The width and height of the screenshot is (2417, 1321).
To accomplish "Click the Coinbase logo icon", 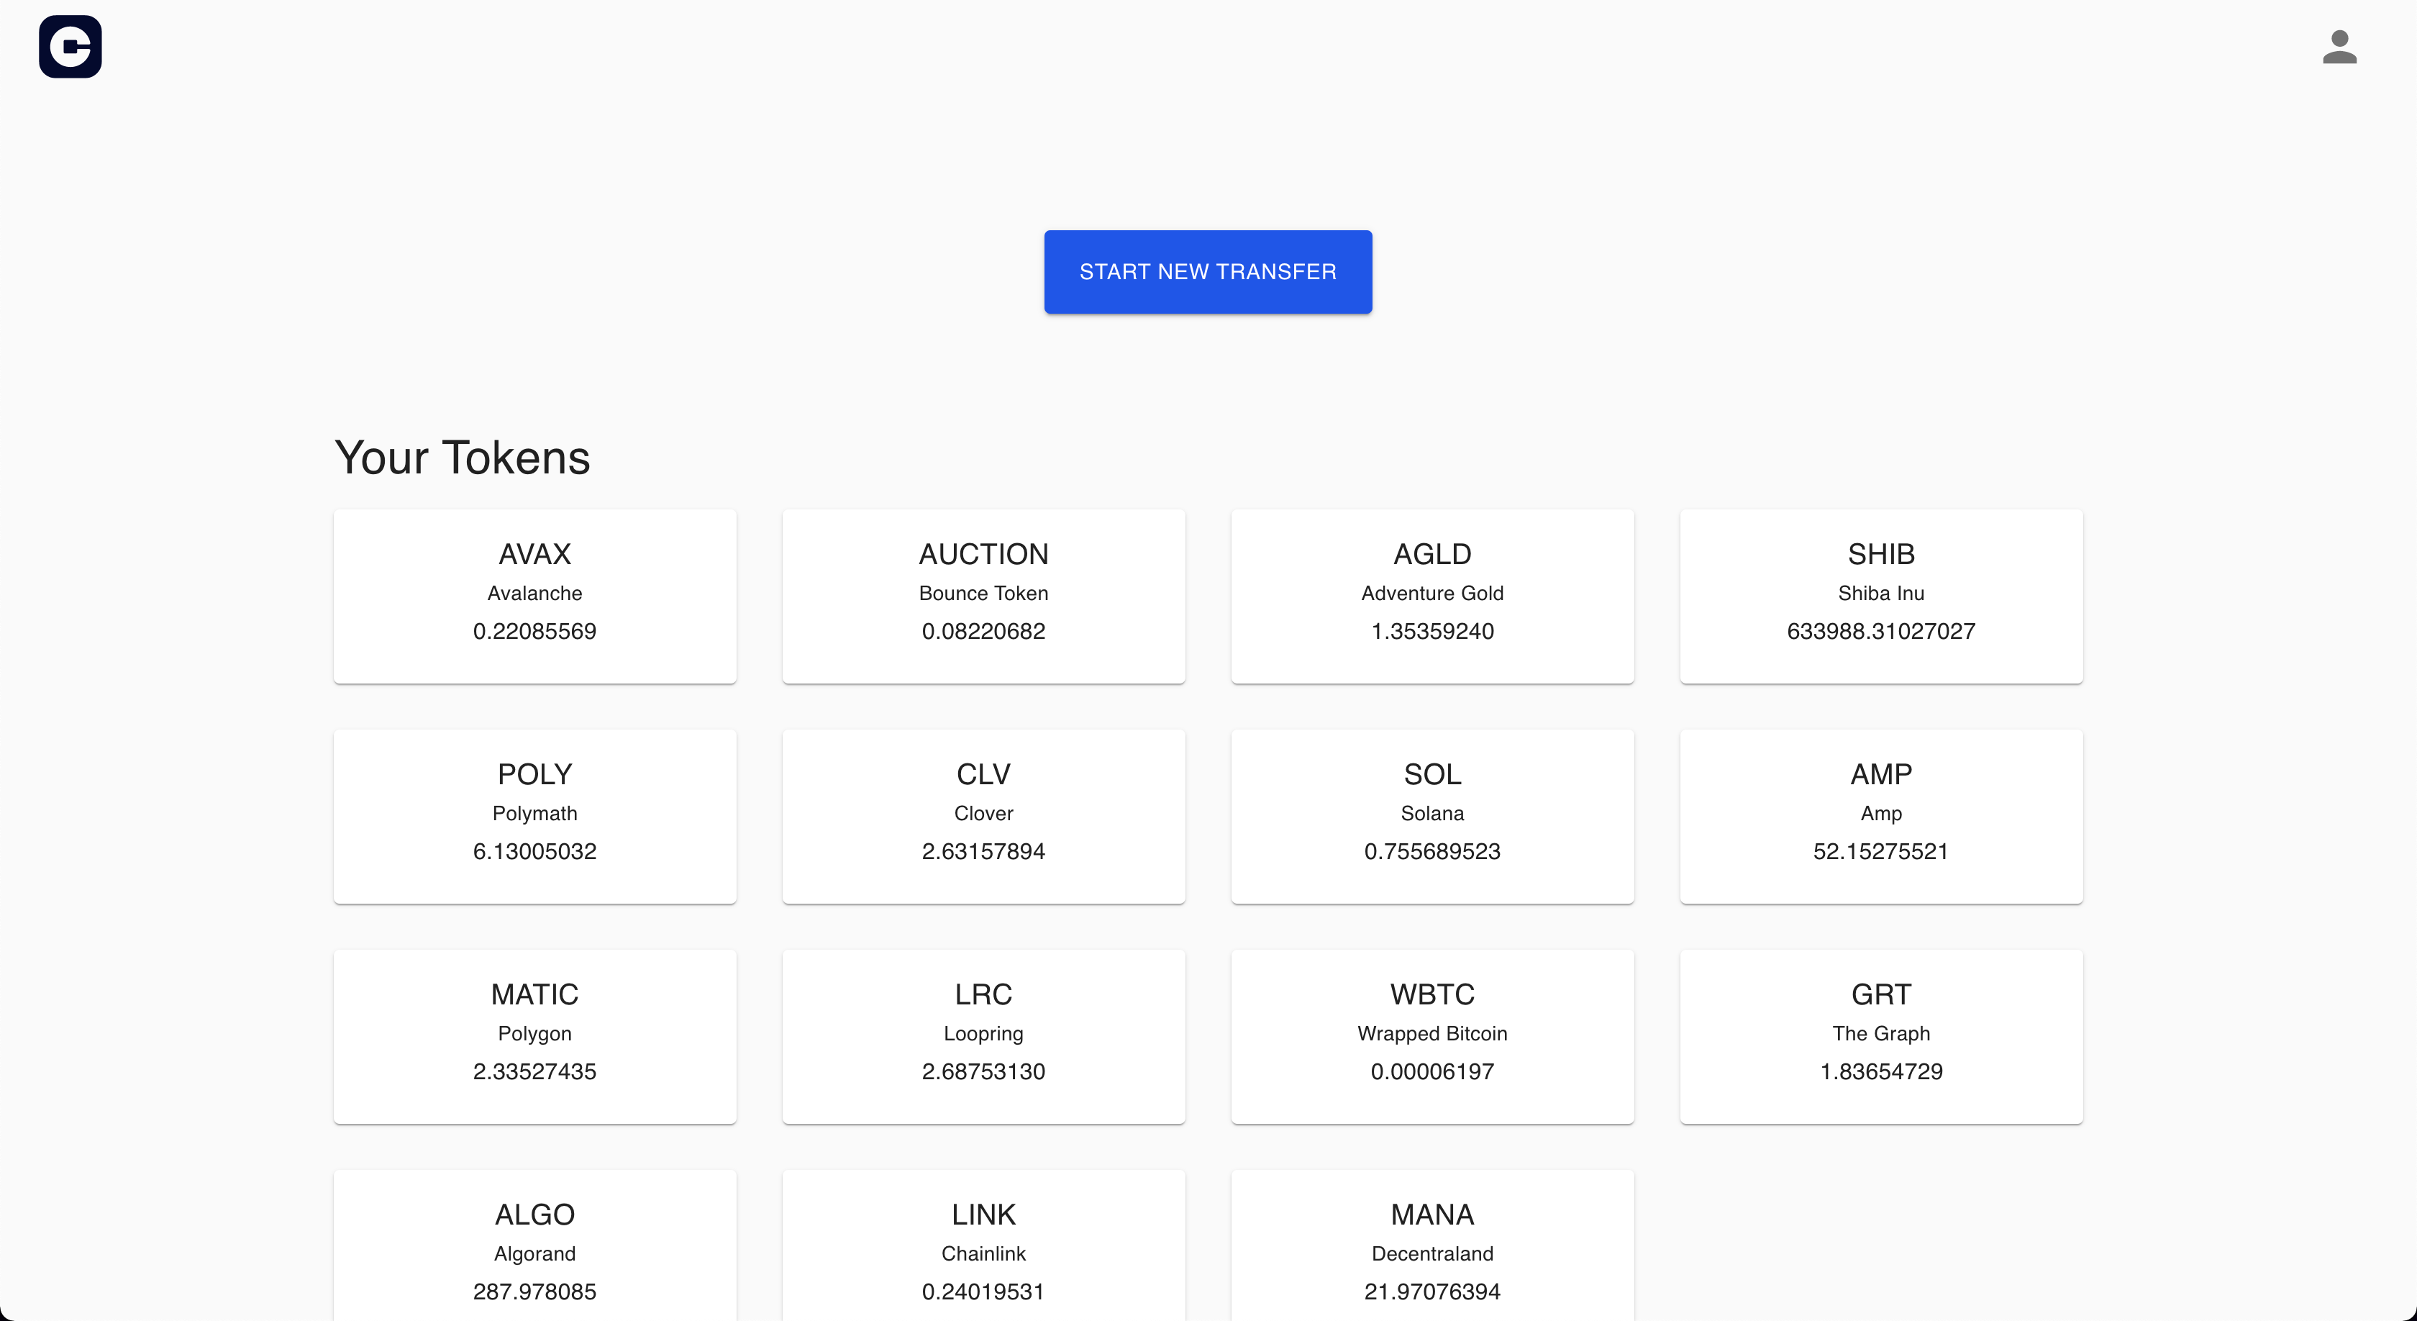I will (70, 47).
